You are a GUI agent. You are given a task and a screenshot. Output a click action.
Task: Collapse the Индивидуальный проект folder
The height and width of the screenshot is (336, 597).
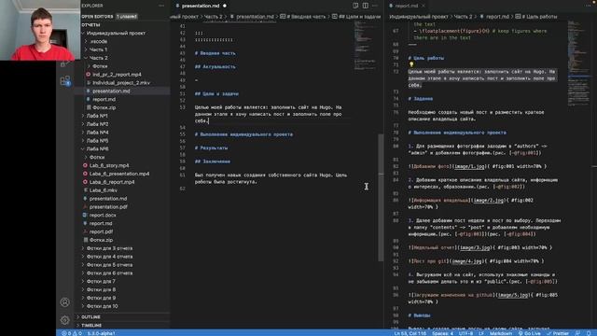tap(116, 34)
